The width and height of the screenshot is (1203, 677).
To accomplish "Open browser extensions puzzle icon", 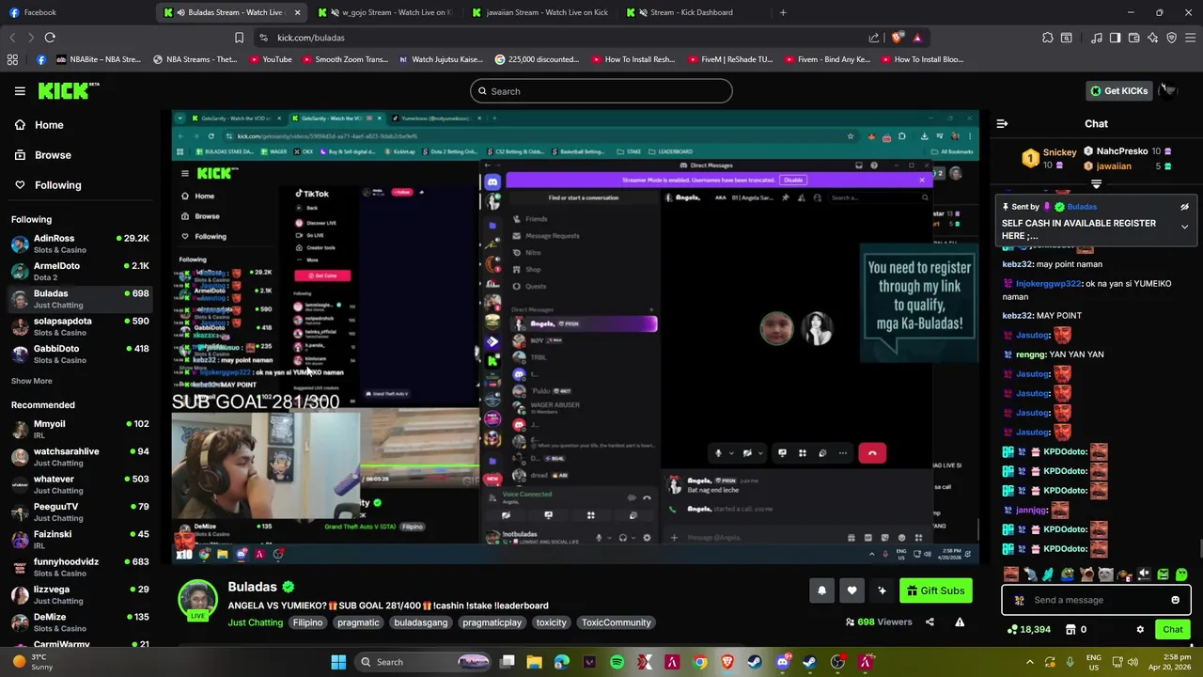I will tap(1047, 38).
